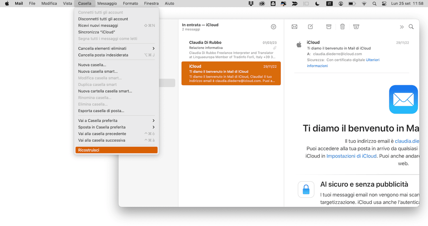Click Ricostruisci in the Casella menu

[x=117, y=150]
